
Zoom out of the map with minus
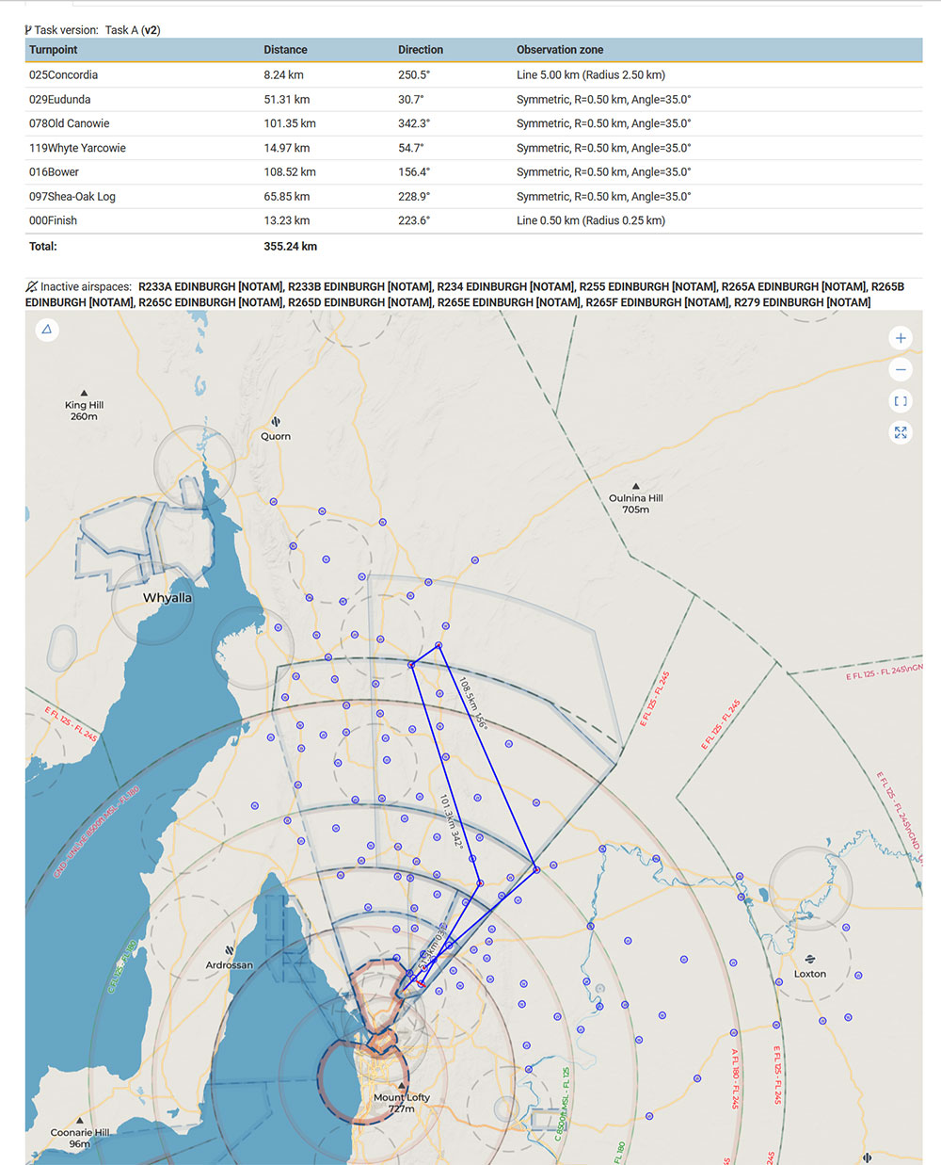901,370
